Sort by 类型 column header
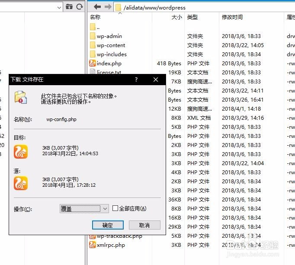 click(x=192, y=17)
